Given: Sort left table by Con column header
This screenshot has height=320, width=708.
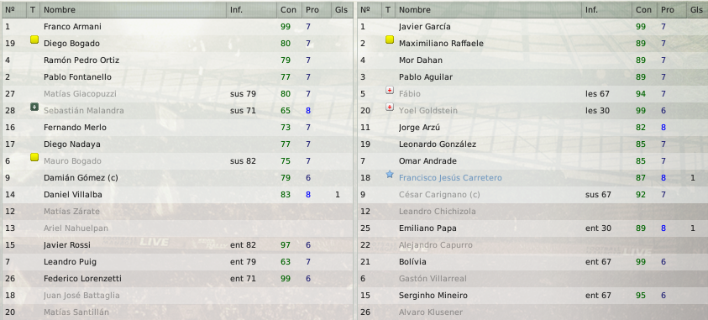Looking at the screenshot, I should [x=289, y=9].
